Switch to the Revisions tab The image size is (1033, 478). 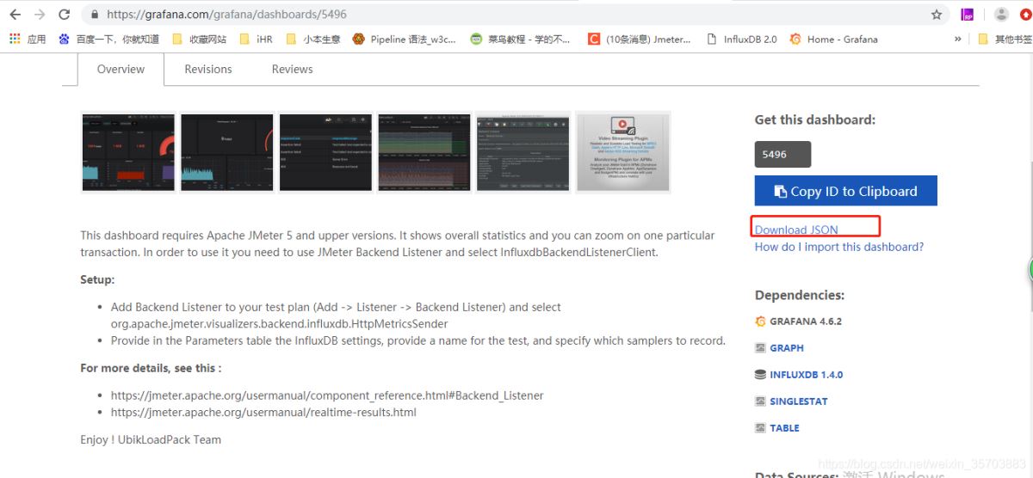click(x=208, y=69)
